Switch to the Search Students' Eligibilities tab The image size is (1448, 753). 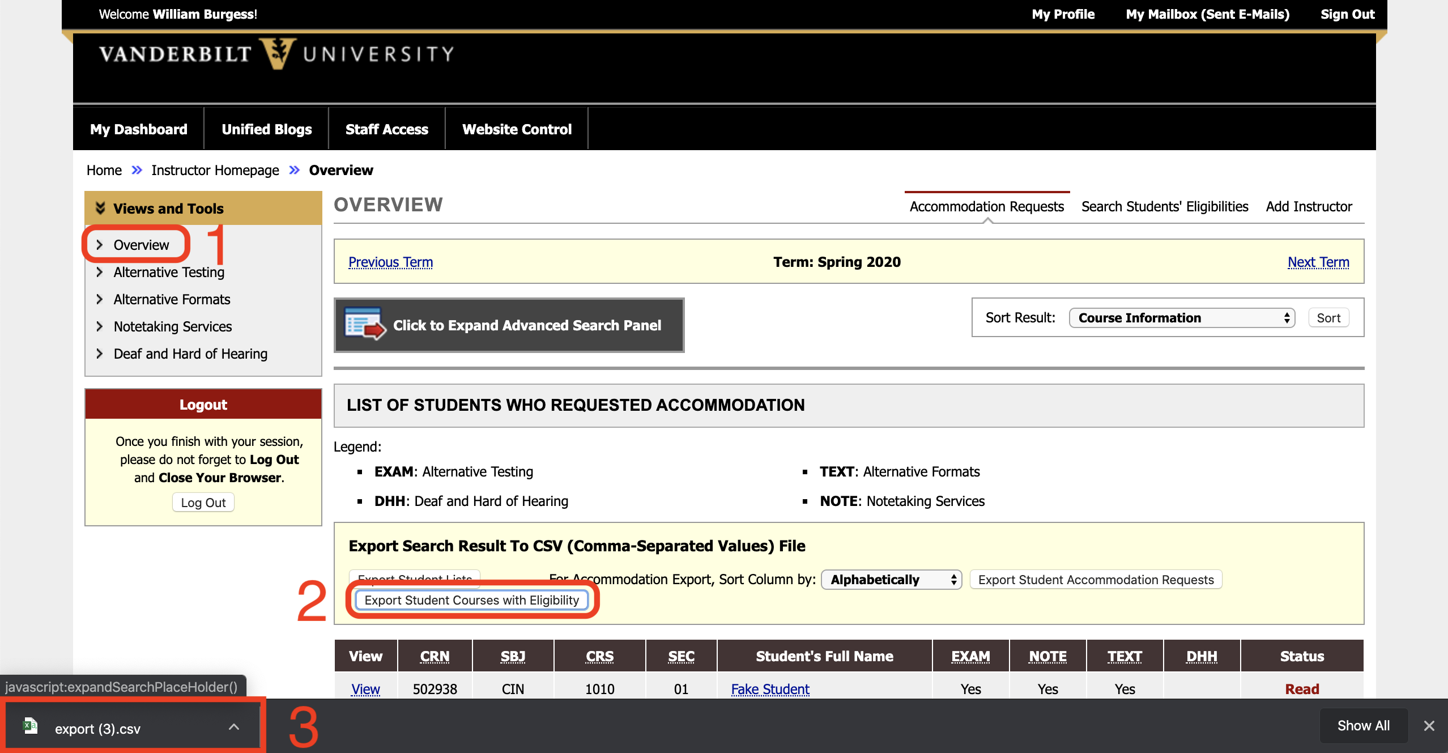click(x=1164, y=206)
